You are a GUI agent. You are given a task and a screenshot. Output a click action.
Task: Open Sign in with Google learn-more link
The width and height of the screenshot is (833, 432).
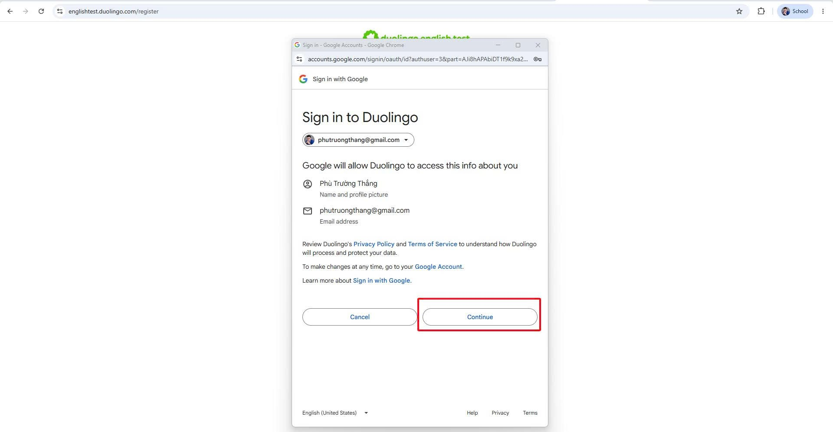382,280
